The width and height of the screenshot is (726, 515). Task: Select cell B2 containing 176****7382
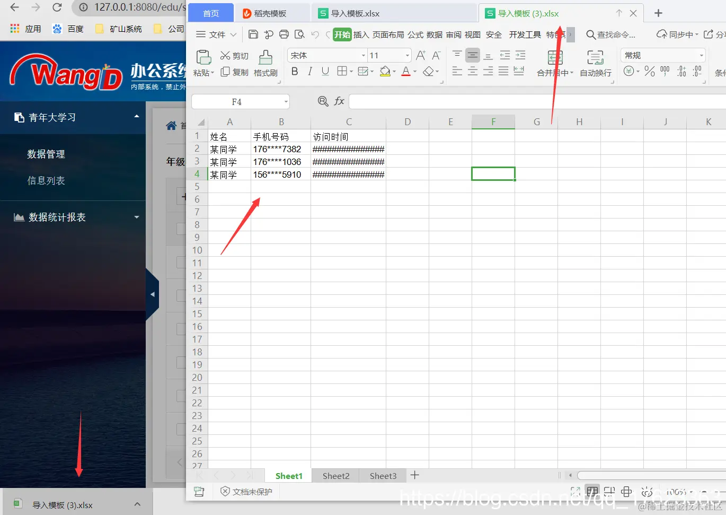(x=281, y=149)
